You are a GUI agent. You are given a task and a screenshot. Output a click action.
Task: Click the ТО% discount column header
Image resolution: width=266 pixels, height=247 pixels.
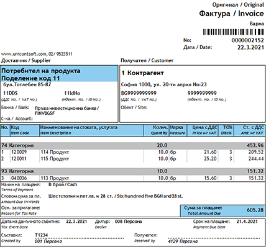(x=226, y=130)
